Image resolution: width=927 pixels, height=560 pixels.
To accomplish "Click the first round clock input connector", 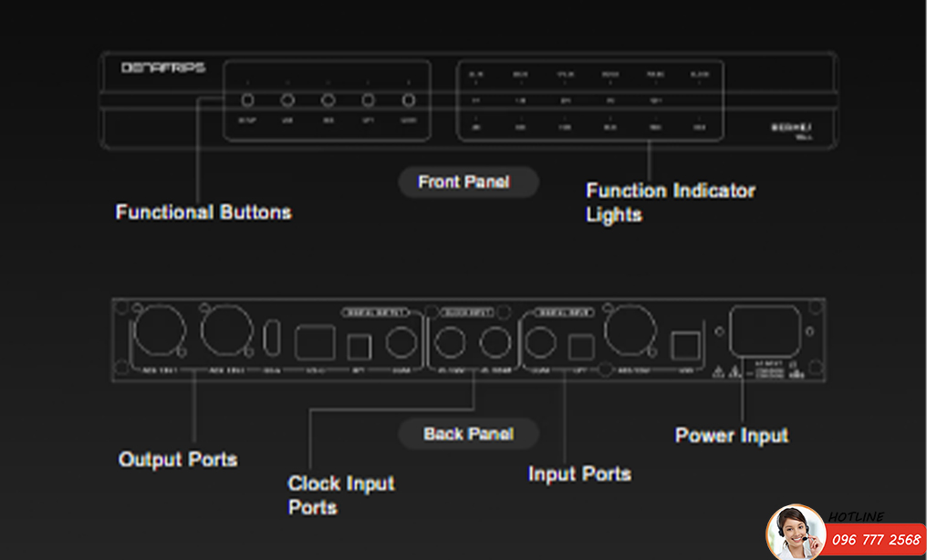I will [x=449, y=344].
